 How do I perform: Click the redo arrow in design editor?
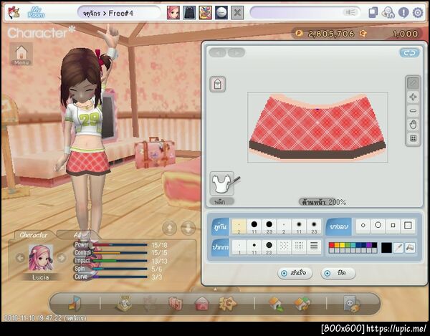click(x=236, y=52)
